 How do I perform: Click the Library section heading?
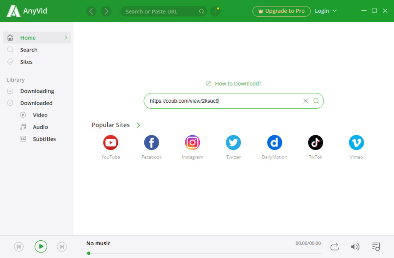(15, 80)
